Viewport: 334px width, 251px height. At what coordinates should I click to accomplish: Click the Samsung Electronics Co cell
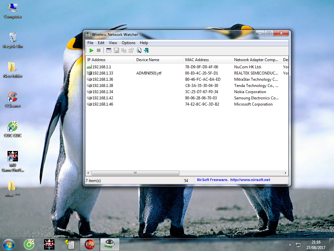(256, 98)
